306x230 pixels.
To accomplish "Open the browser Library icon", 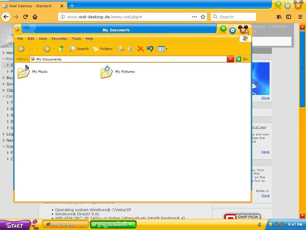I will click(x=279, y=17).
